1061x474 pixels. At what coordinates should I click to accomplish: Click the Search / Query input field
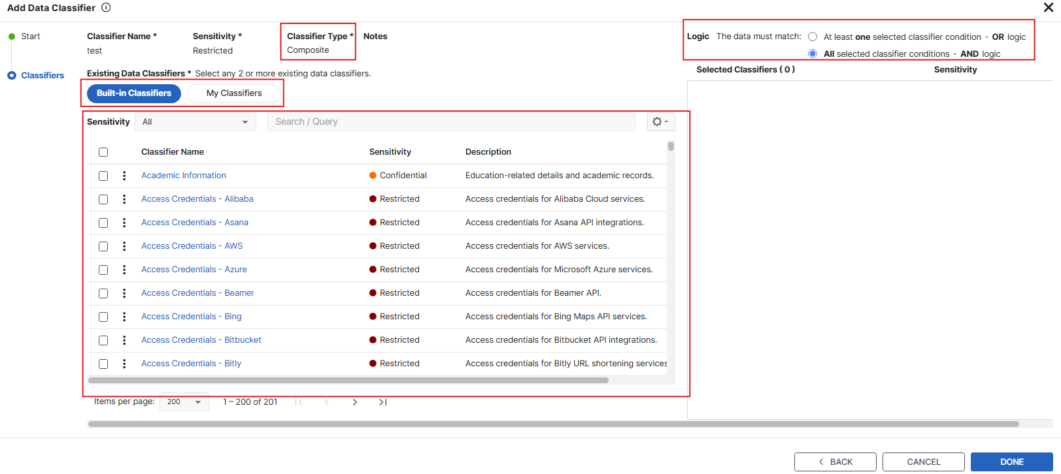(x=451, y=122)
